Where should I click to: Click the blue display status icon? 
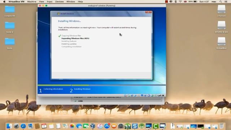click(142, 95)
